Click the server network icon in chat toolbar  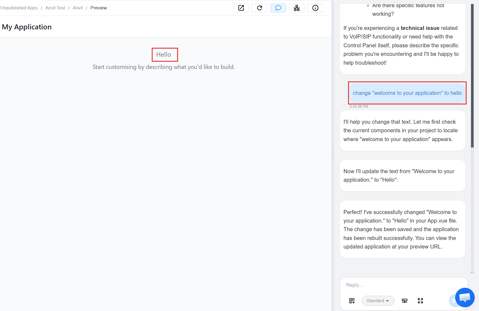click(x=404, y=301)
